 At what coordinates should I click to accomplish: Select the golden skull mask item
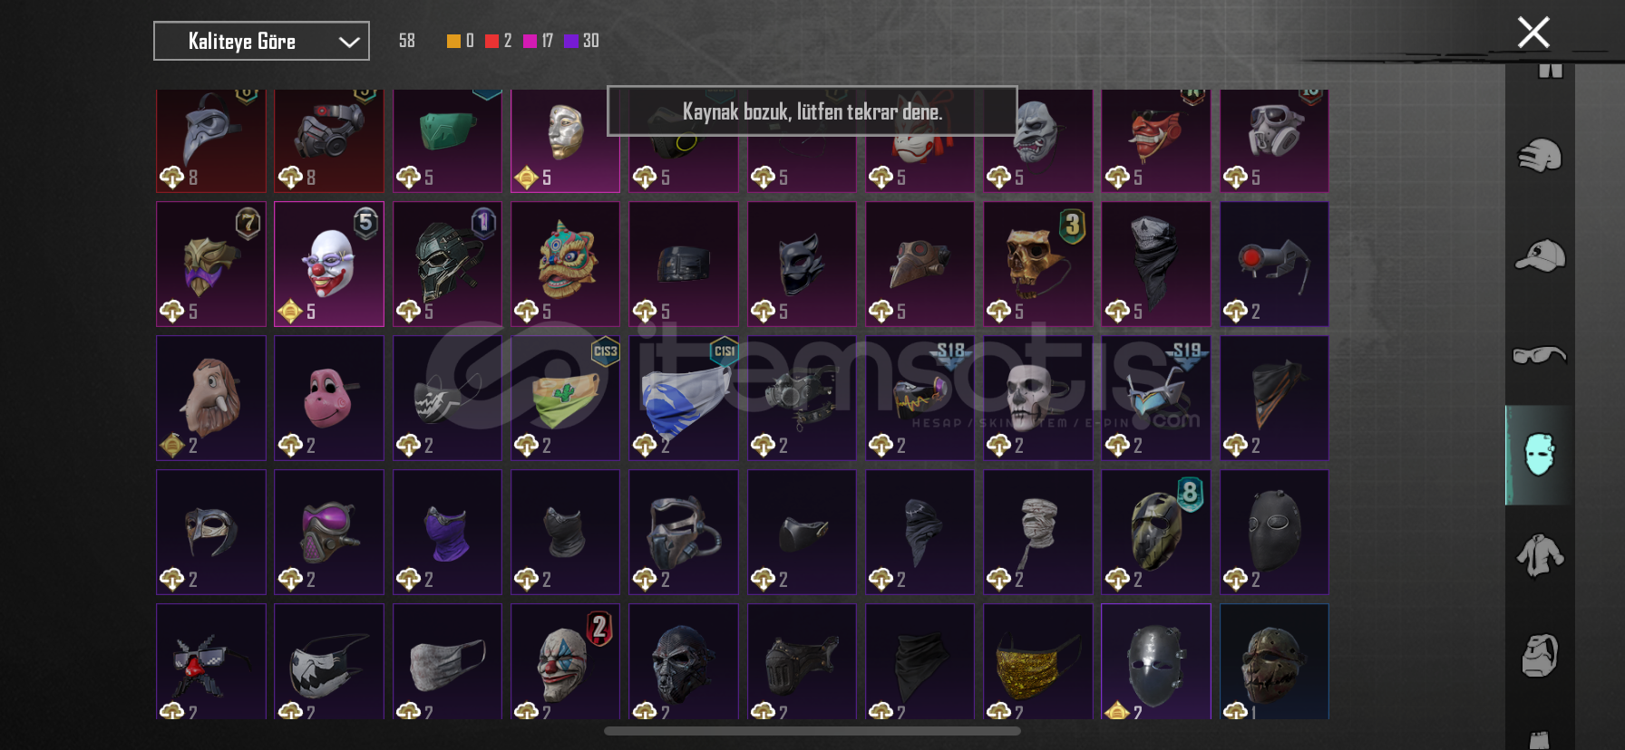tap(1038, 264)
